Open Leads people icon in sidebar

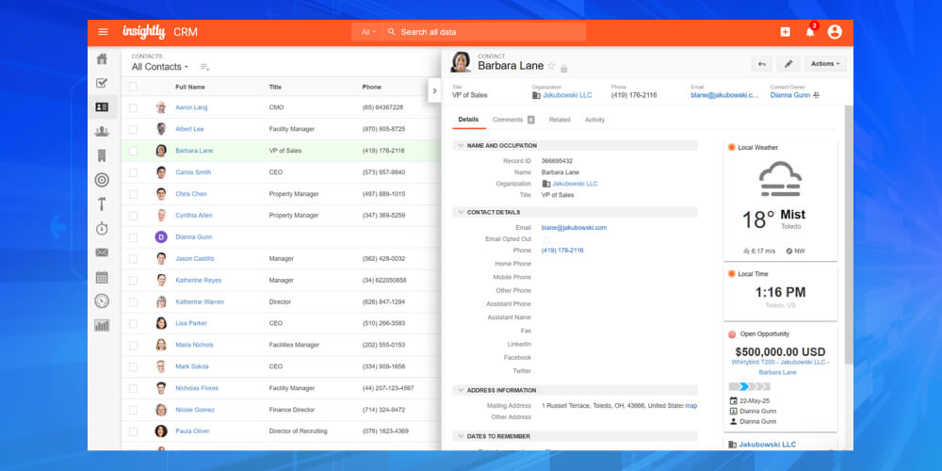(102, 131)
